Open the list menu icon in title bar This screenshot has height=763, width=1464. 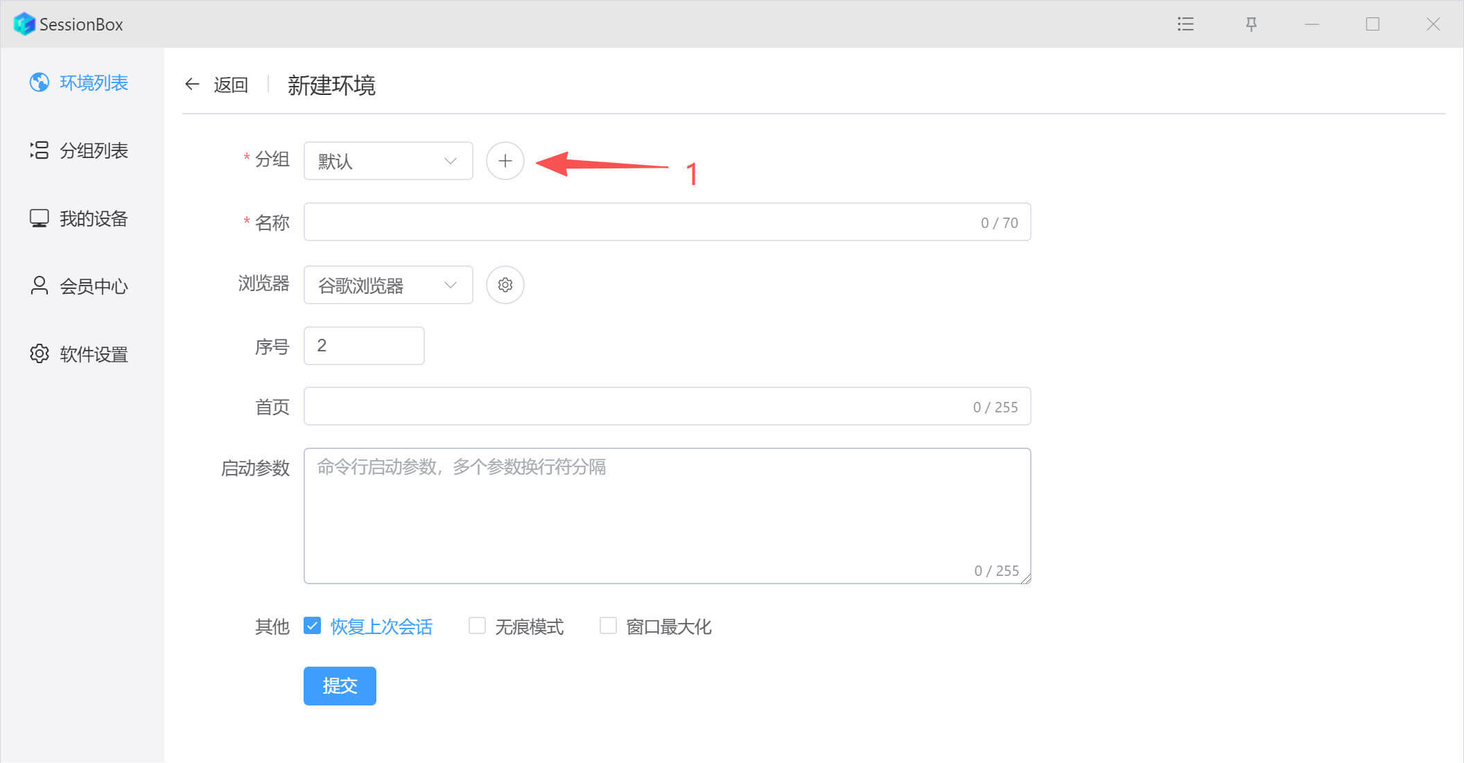point(1185,24)
